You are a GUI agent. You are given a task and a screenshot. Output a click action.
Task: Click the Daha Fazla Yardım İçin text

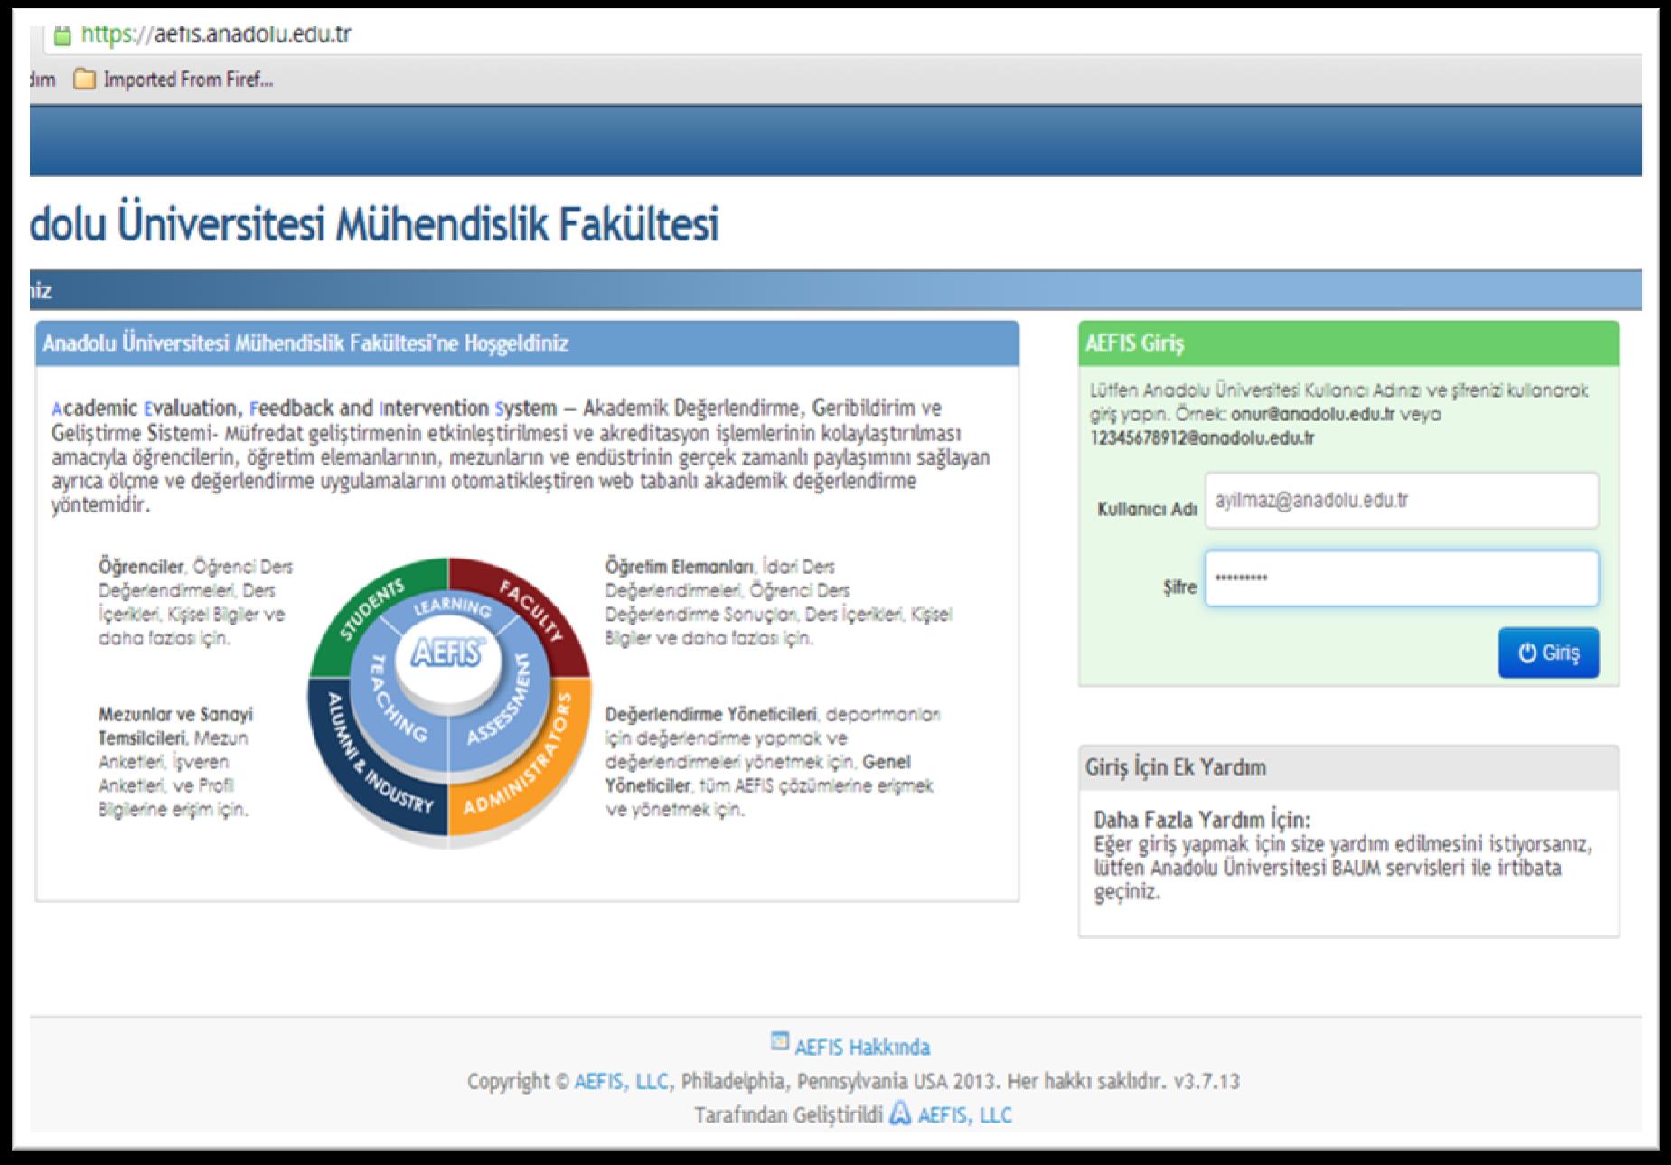pyautogui.click(x=1202, y=820)
